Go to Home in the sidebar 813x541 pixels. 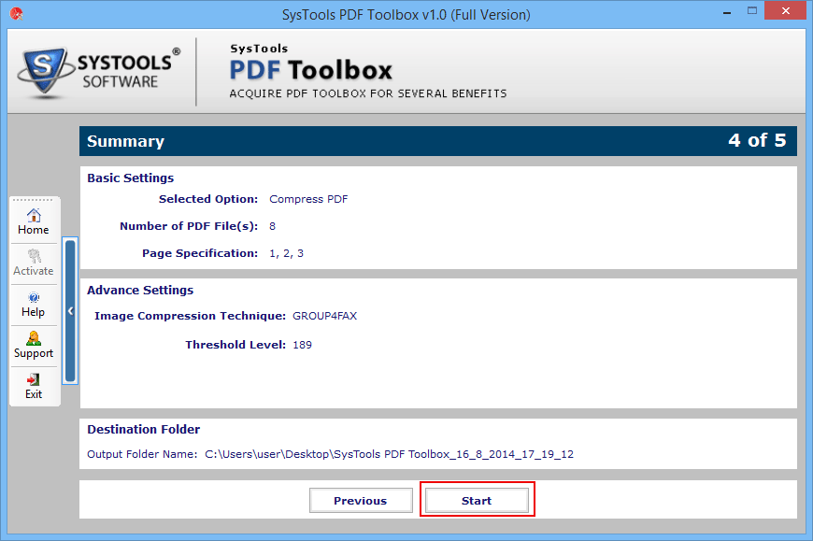(x=34, y=221)
